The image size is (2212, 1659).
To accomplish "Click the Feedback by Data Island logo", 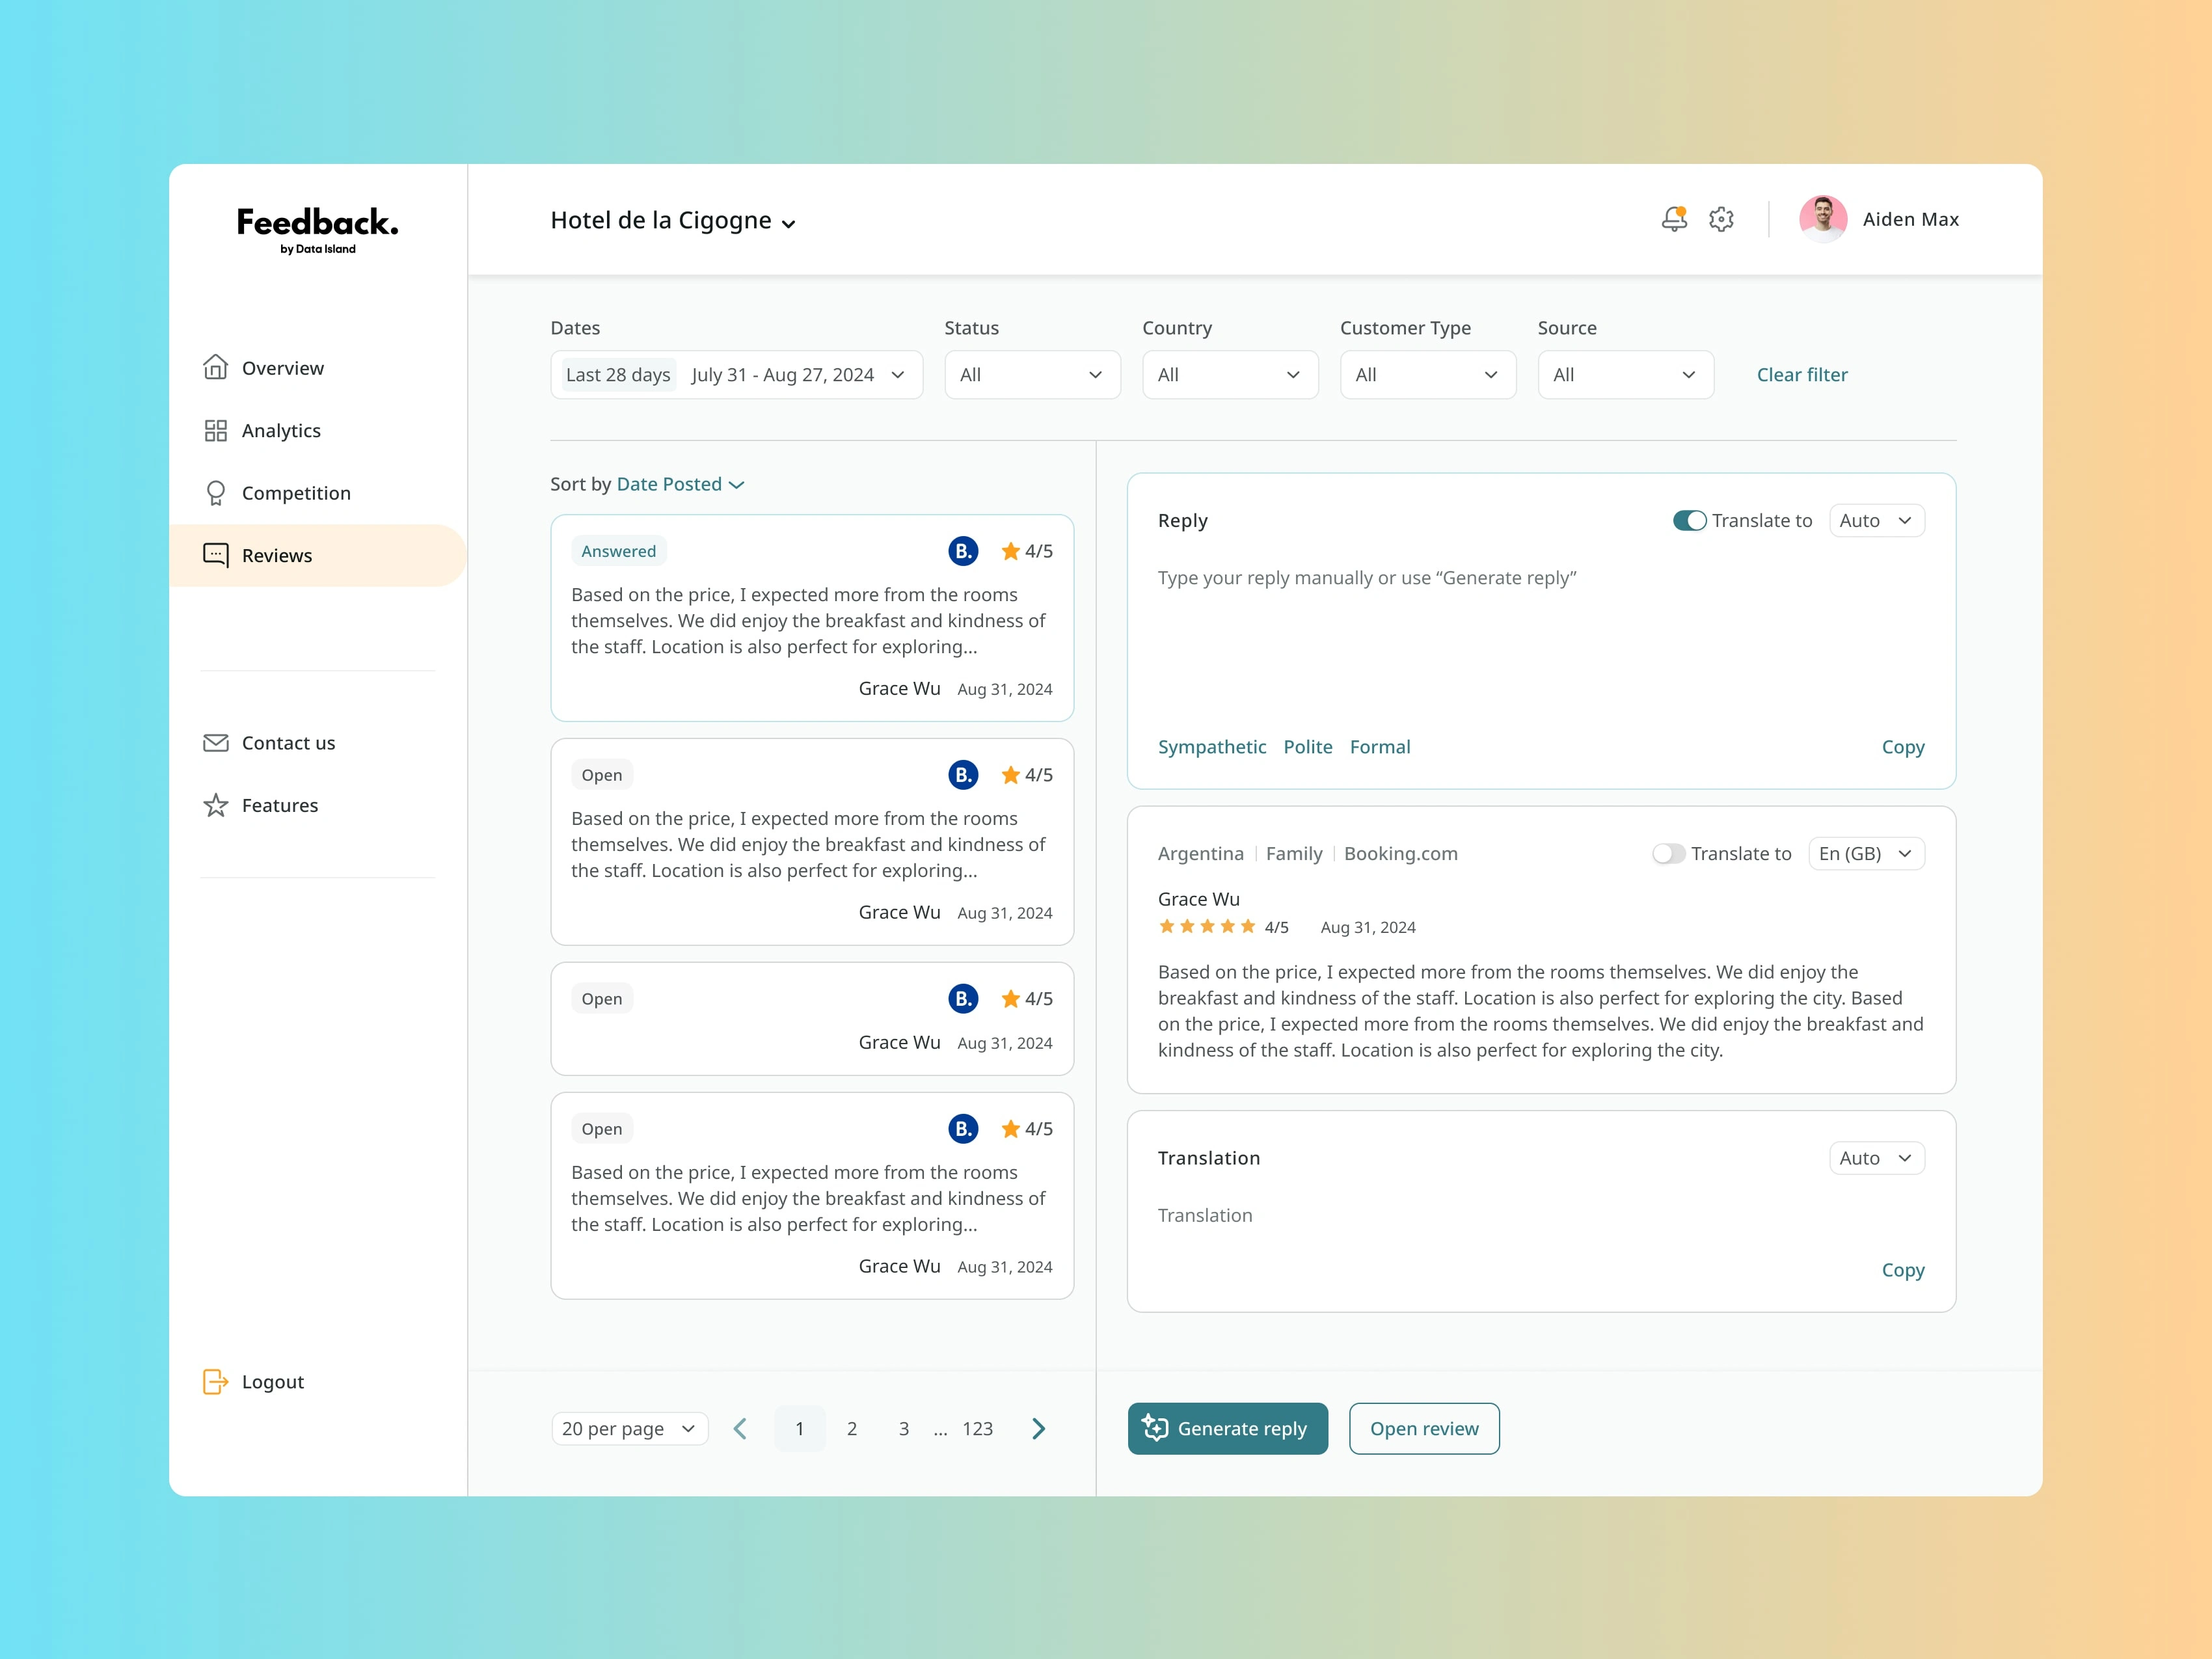I will point(317,230).
